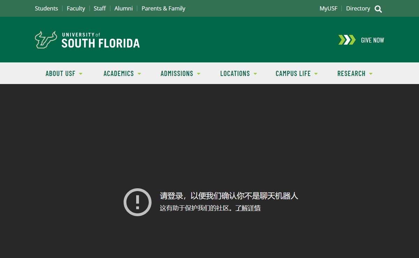Open the Students link
The height and width of the screenshot is (258, 419).
point(46,8)
